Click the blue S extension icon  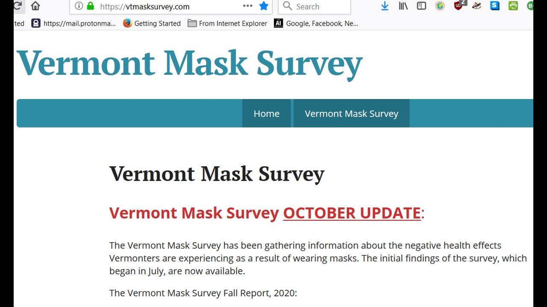tap(495, 6)
